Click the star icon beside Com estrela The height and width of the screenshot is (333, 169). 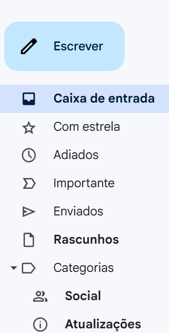click(x=29, y=128)
